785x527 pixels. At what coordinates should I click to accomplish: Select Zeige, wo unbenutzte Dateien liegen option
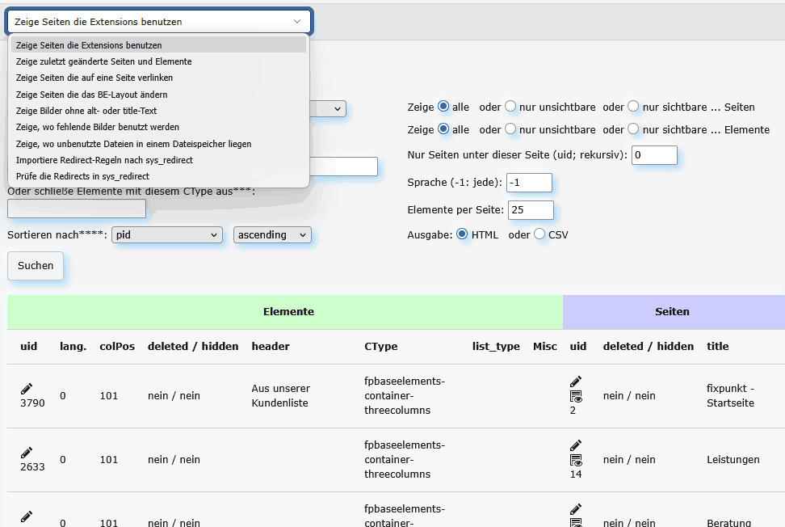tap(158, 144)
